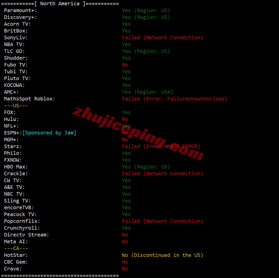Select the Peacock TV label
Viewport: 279px width, 278px height.
[x=20, y=215]
